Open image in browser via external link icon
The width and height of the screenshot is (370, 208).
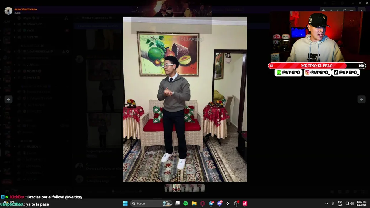345,10
